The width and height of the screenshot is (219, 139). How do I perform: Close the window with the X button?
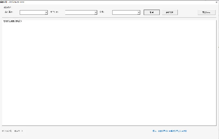(x=217, y=2)
